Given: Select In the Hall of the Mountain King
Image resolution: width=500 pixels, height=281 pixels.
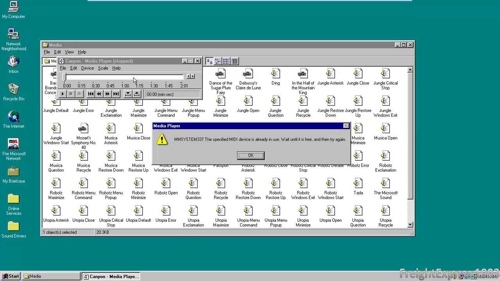Looking at the screenshot, I should pos(303,81).
